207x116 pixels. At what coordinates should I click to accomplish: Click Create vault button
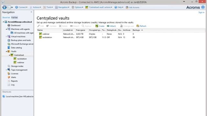pyautogui.click(x=100, y=26)
